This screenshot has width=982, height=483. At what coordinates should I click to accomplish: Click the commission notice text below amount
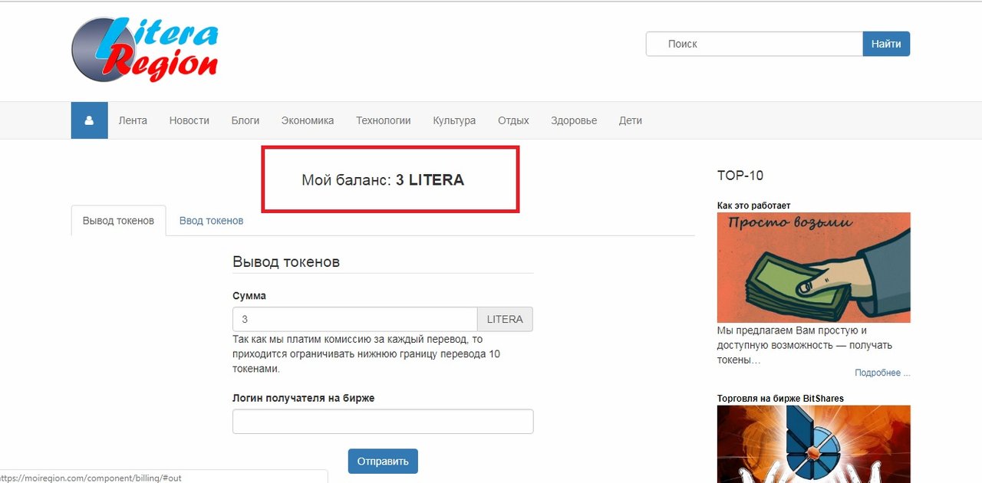coord(367,353)
